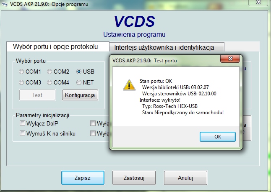Click the yellow warning icon in Test portu dialog
This screenshot has height=192, width=271.
pos(129,85)
